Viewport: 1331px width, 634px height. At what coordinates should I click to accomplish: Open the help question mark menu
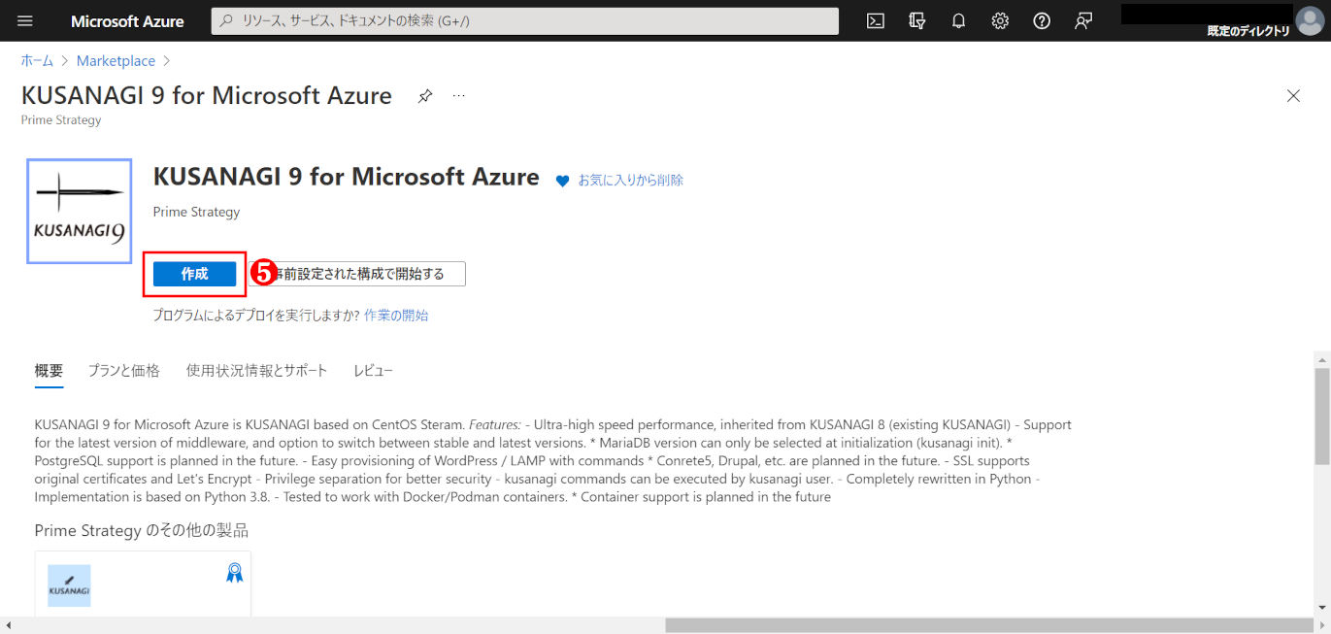1042,21
